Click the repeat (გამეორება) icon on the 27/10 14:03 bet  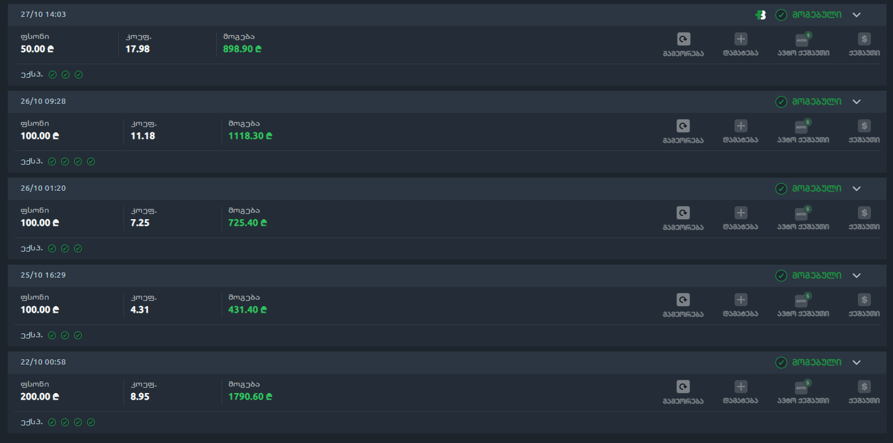coord(683,39)
